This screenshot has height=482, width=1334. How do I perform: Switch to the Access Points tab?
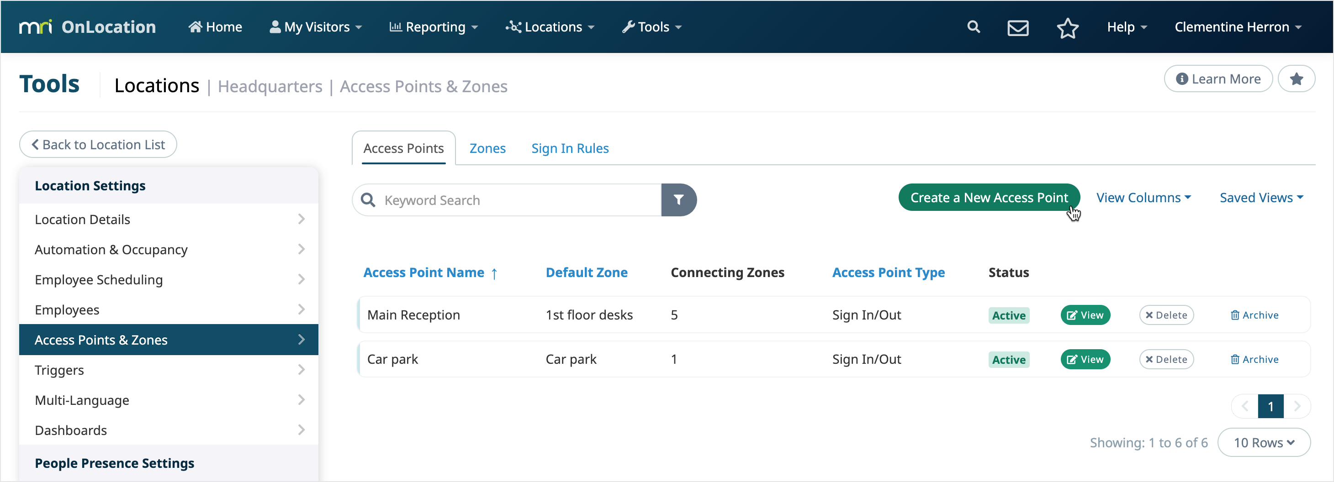point(403,148)
